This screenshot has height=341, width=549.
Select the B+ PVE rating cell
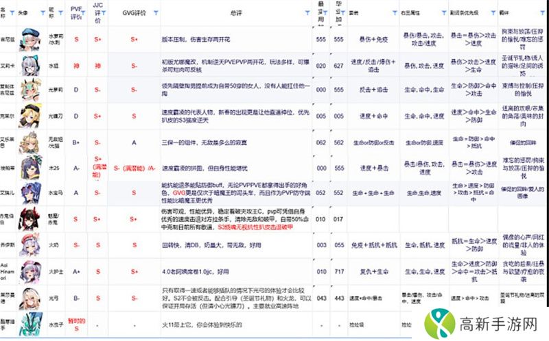pyautogui.click(x=76, y=142)
